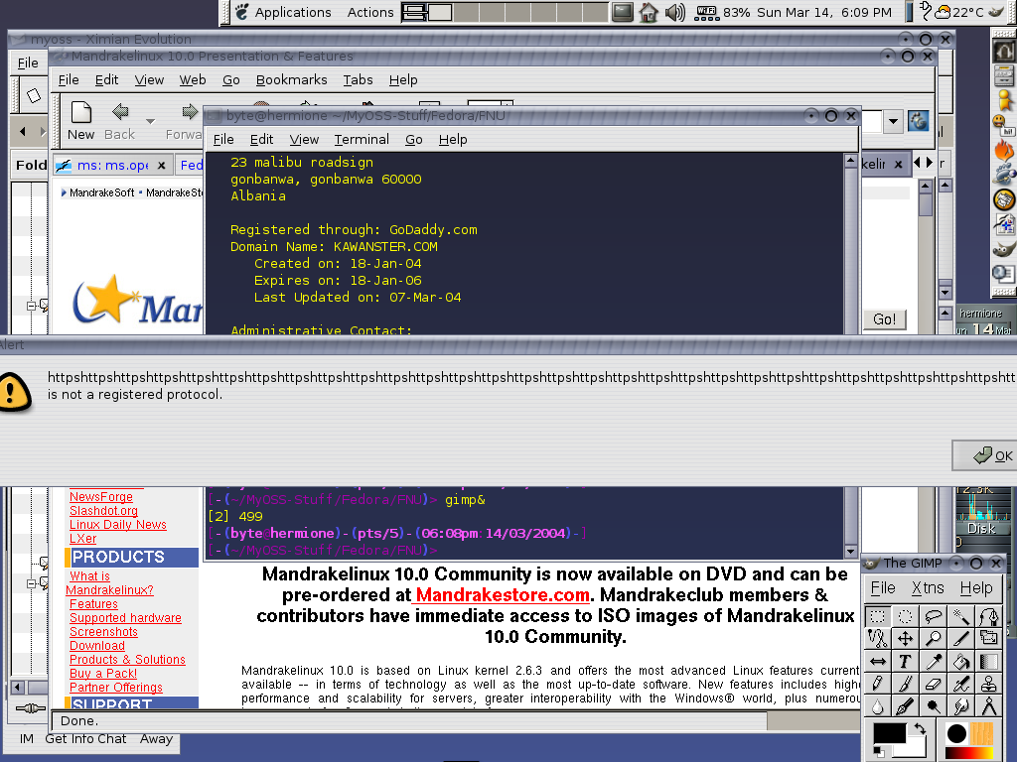This screenshot has width=1017, height=762.
Task: Click browser Back arrow button
Action: (x=120, y=120)
